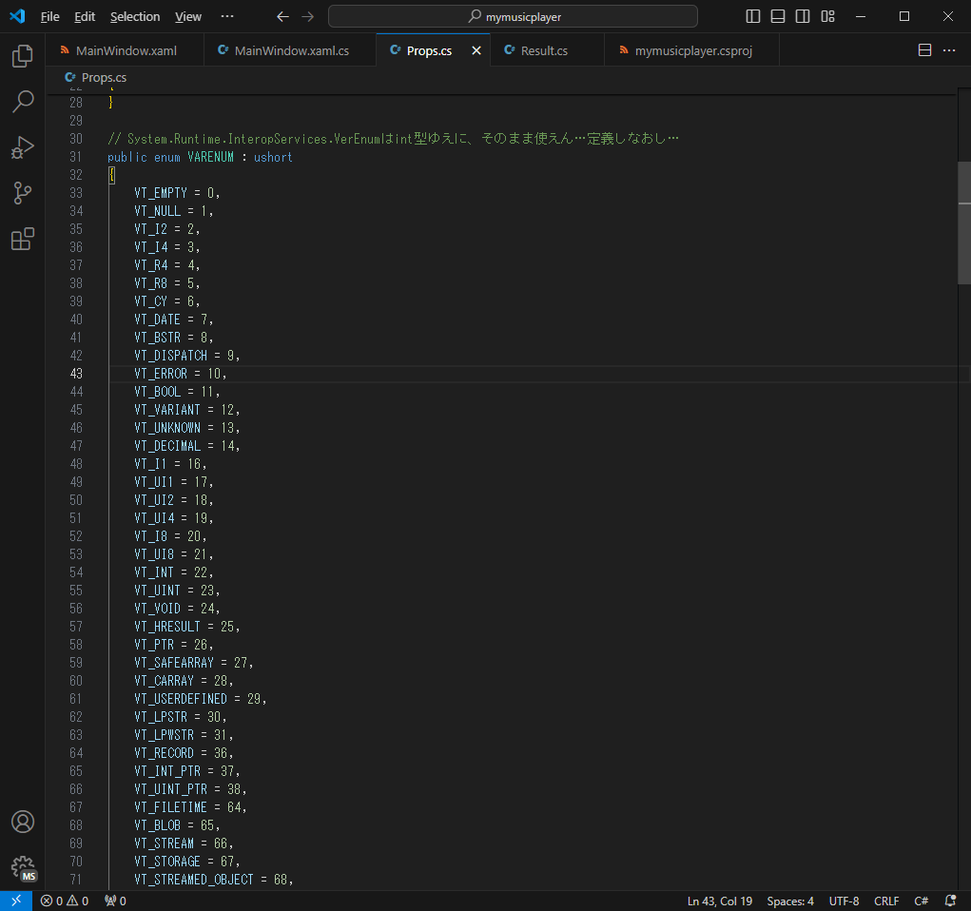Open the Accounts menu
Image resolution: width=971 pixels, height=911 pixels.
click(x=22, y=822)
